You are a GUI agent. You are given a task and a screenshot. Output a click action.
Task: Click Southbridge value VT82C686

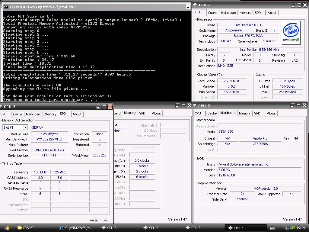tap(260, 144)
